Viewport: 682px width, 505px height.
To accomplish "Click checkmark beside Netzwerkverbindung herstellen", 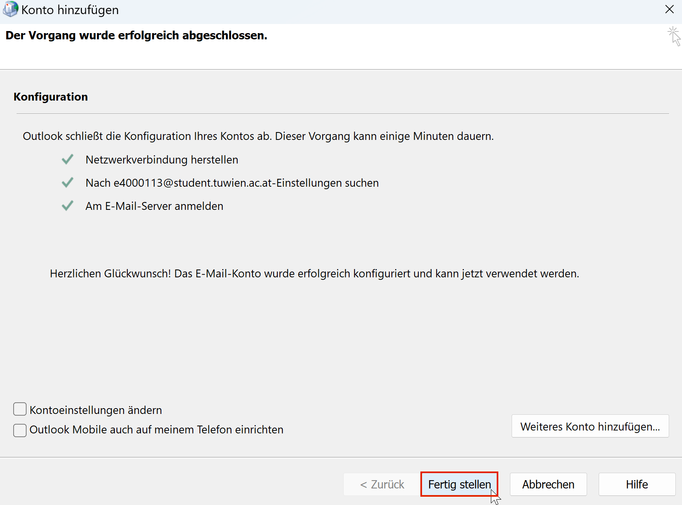I will pyautogui.click(x=68, y=159).
